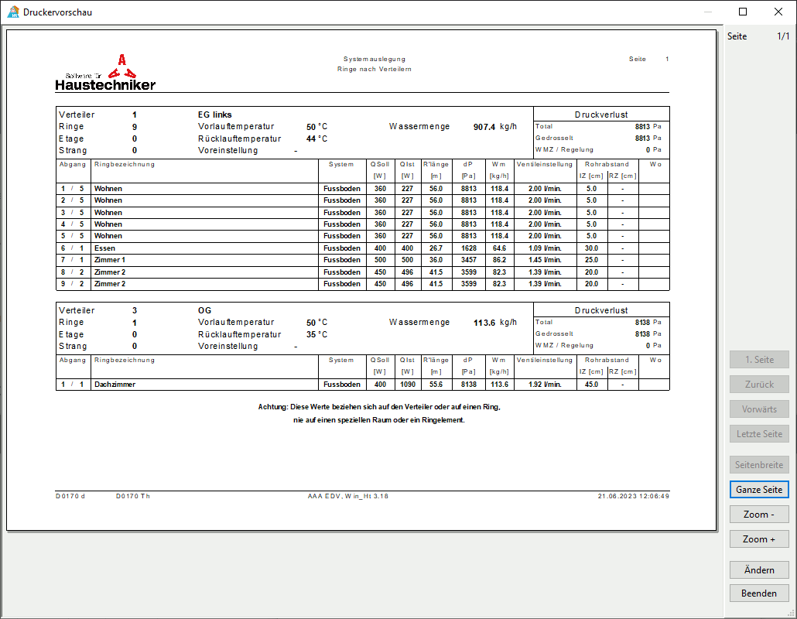
Task: Click valve setting 1.92 l/min in Dachzimmer row
Action: point(545,385)
